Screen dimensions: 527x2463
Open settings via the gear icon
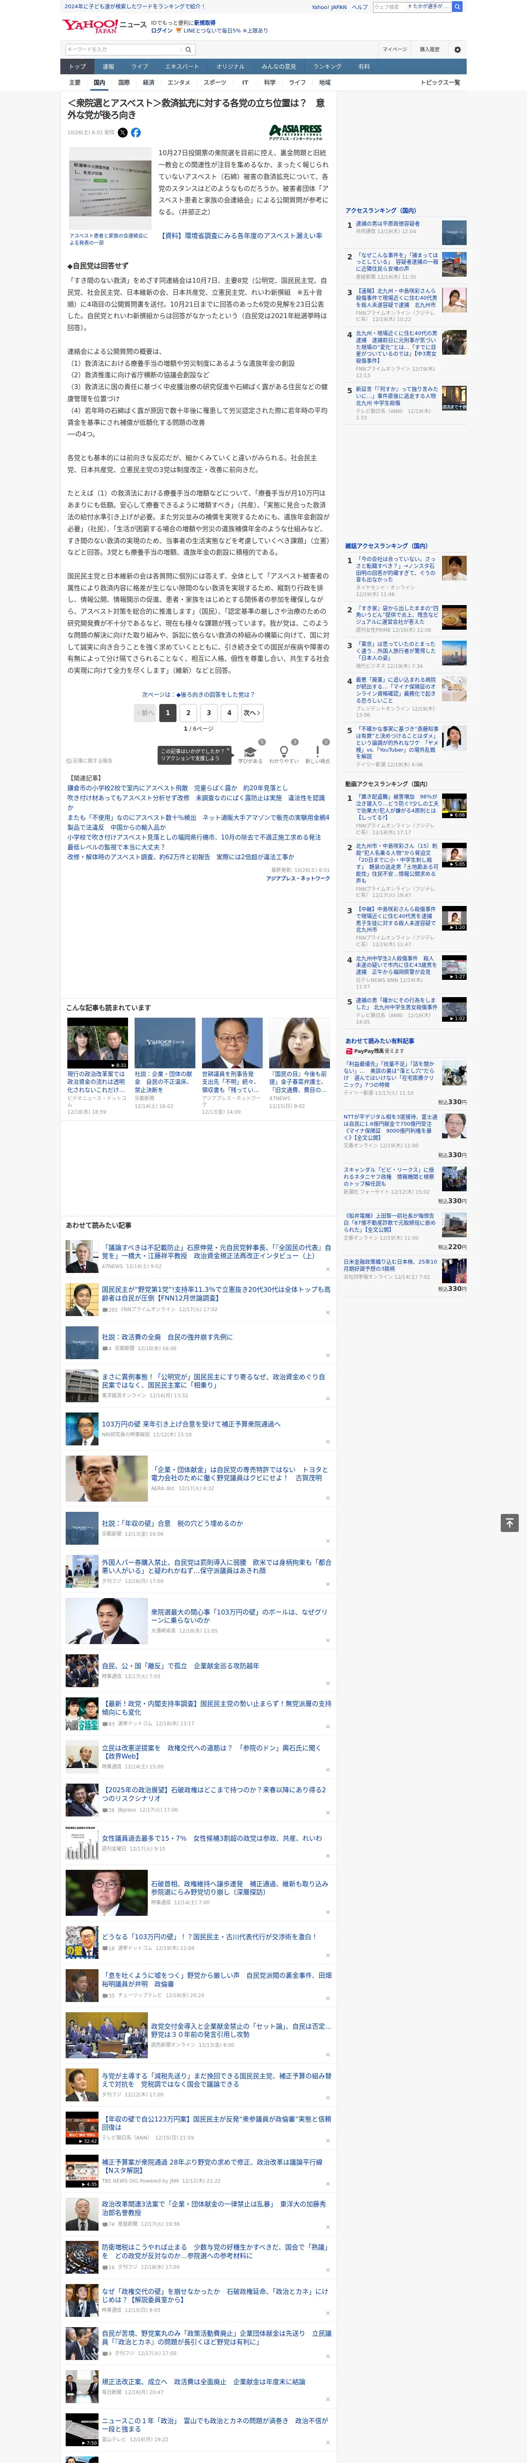pyautogui.click(x=456, y=50)
